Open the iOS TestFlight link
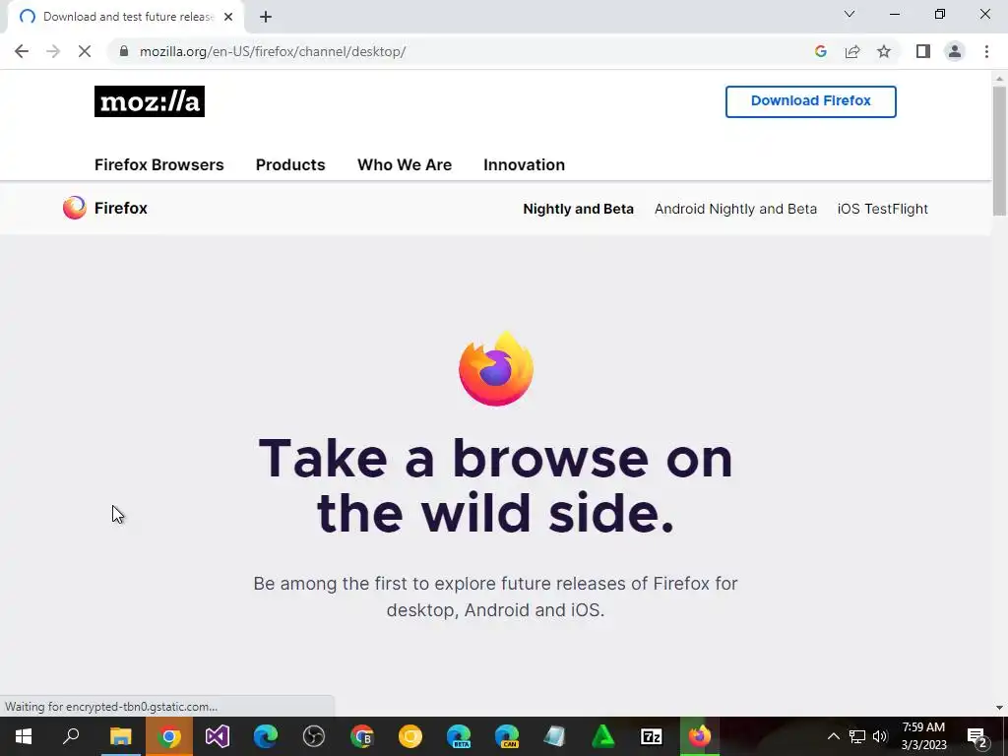 click(883, 209)
